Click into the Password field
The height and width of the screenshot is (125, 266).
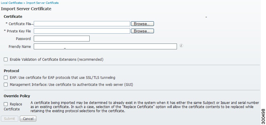click(x=62, y=39)
